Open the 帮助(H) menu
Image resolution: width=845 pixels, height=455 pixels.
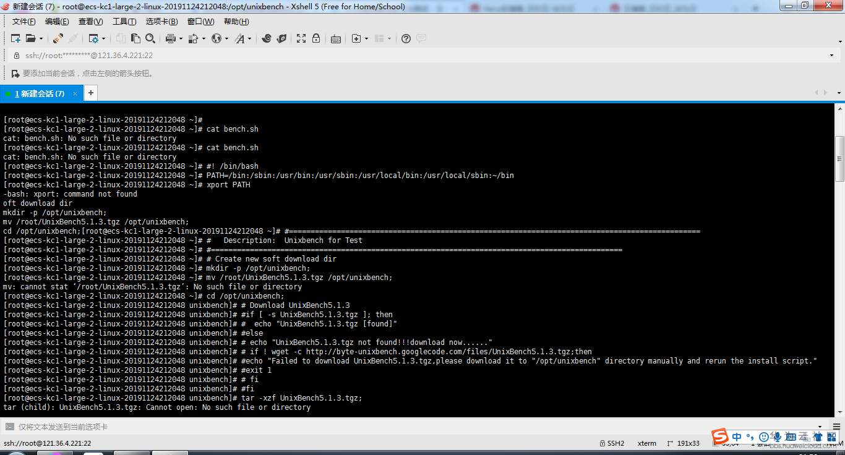(236, 22)
